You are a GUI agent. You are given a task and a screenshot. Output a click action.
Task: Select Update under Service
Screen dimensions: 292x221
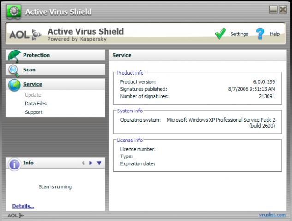[33, 95]
